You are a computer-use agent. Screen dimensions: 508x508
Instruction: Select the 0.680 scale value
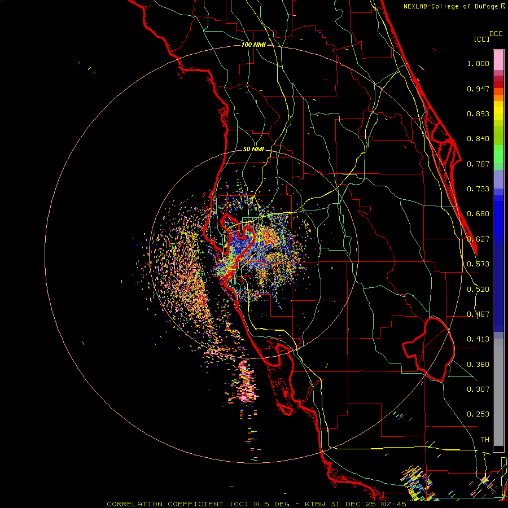click(478, 214)
